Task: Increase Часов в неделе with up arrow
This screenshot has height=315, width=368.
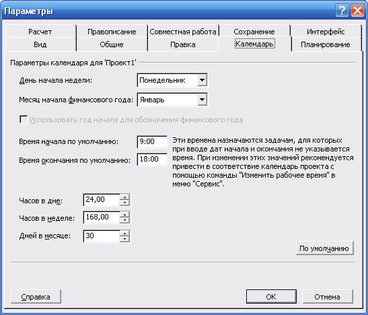Action: [x=124, y=214]
